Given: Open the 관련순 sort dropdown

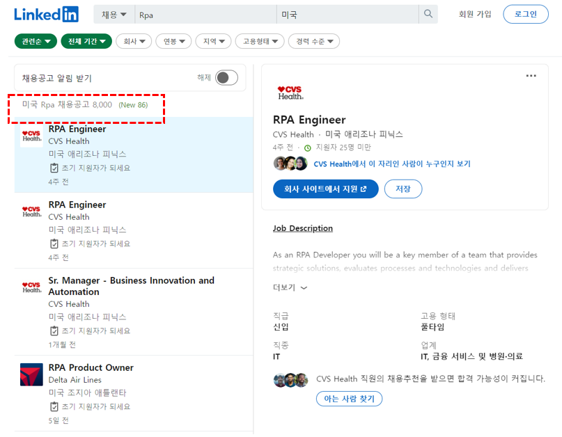Looking at the screenshot, I should coord(36,41).
